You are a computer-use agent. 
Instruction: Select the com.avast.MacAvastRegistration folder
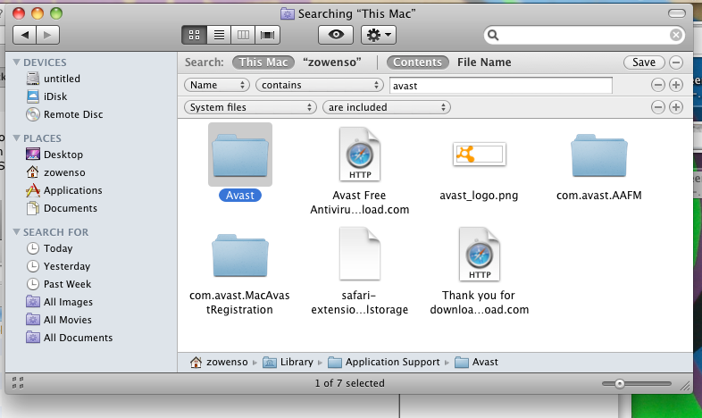click(240, 255)
